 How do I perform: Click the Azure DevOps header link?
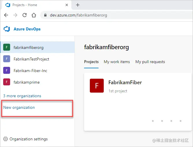(27, 29)
